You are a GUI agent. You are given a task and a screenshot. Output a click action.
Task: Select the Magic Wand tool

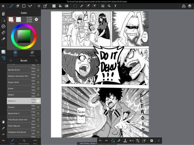[81, 6]
